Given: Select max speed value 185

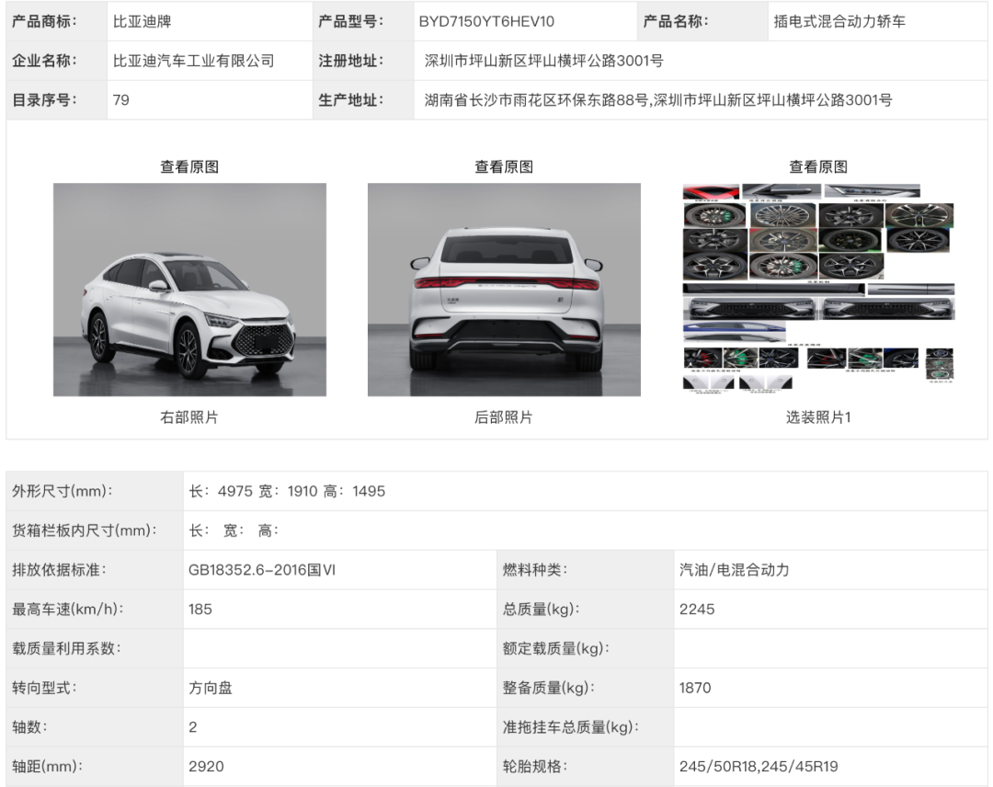Looking at the screenshot, I should (200, 609).
